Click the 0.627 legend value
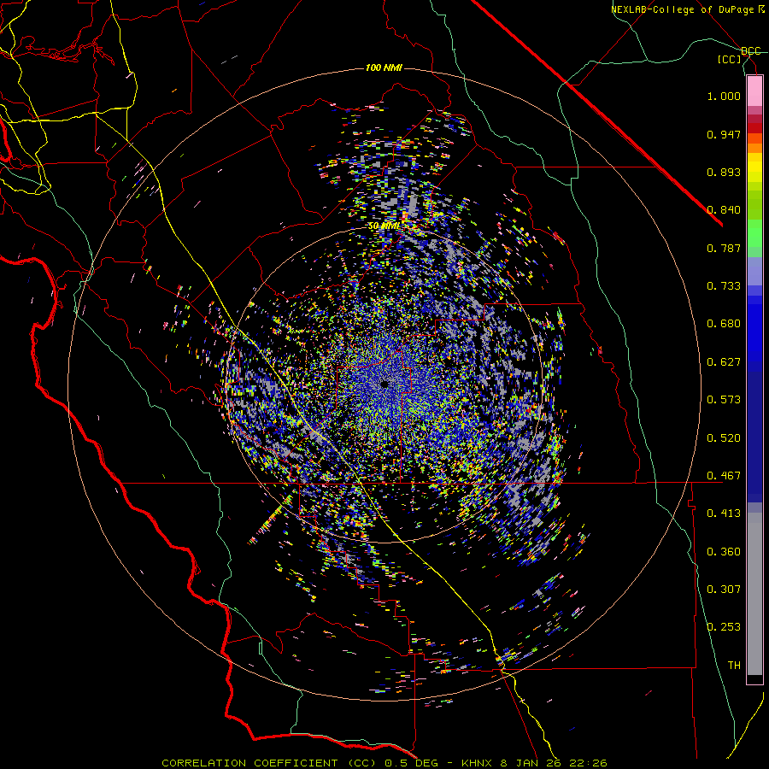 724,362
